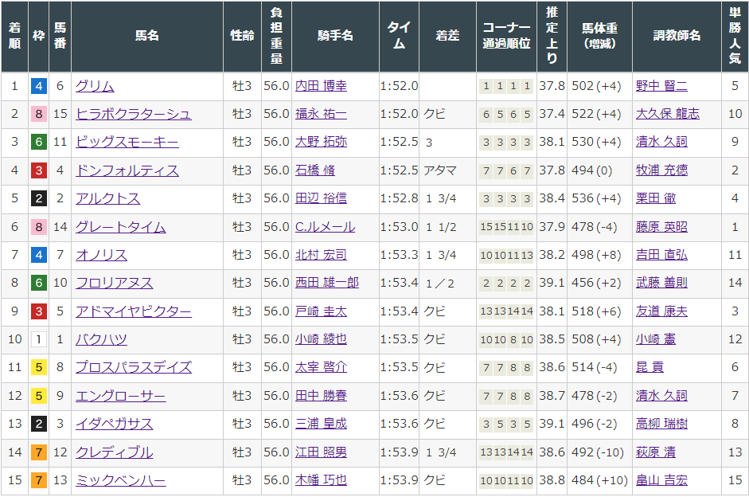This screenshot has height=497, width=749.
Task: Open jockey link 内田 博幸
Action: tap(321, 86)
